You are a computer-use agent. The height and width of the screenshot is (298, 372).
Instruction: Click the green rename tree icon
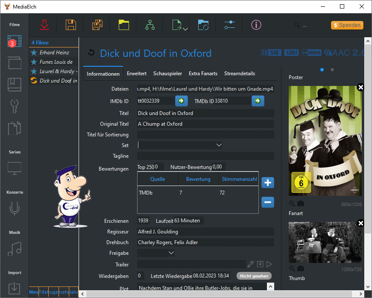[150, 25]
